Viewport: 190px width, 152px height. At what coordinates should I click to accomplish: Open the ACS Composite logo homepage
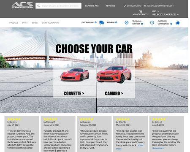click(22, 5)
